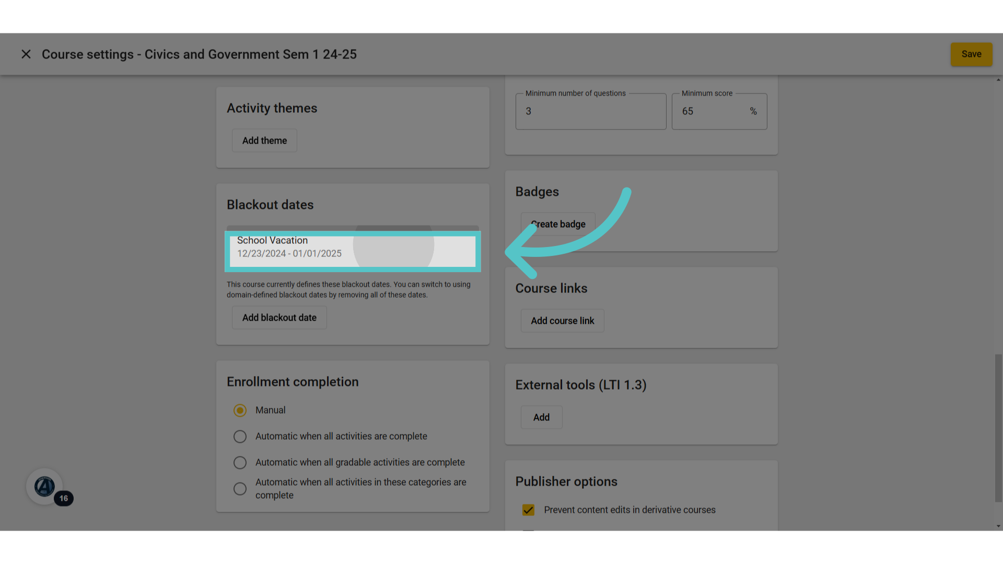Edit Minimum score percentage field

pyautogui.click(x=719, y=111)
